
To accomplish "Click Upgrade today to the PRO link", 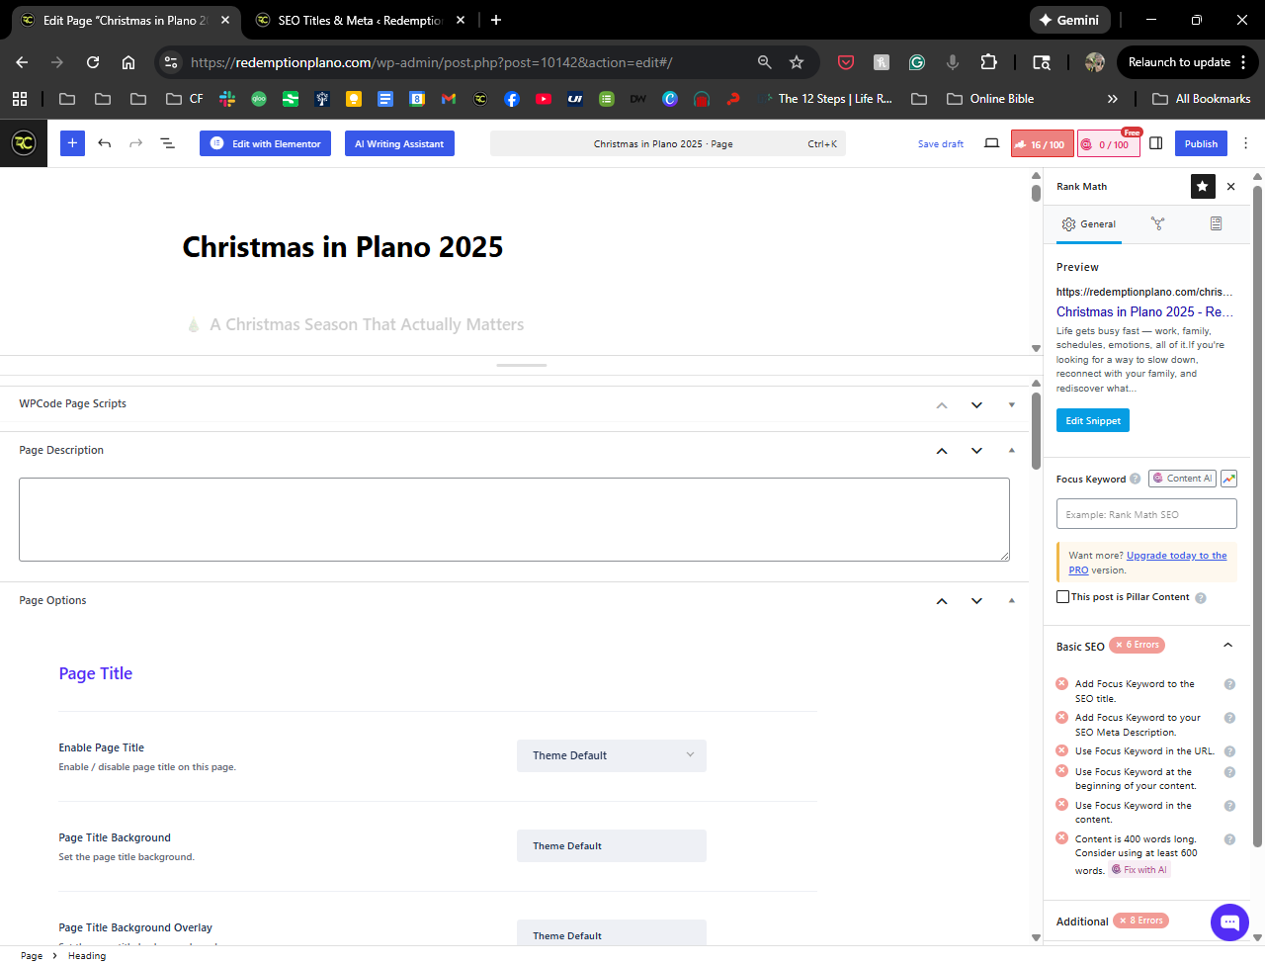I will pos(1176,556).
